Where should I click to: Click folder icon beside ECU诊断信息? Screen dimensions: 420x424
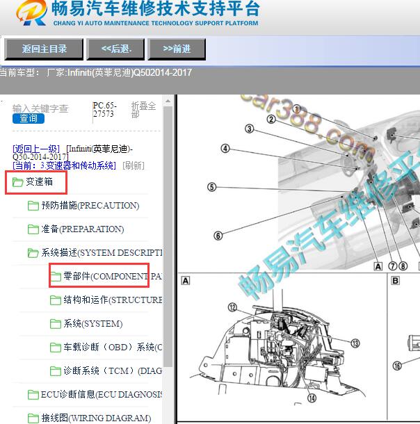(x=33, y=395)
